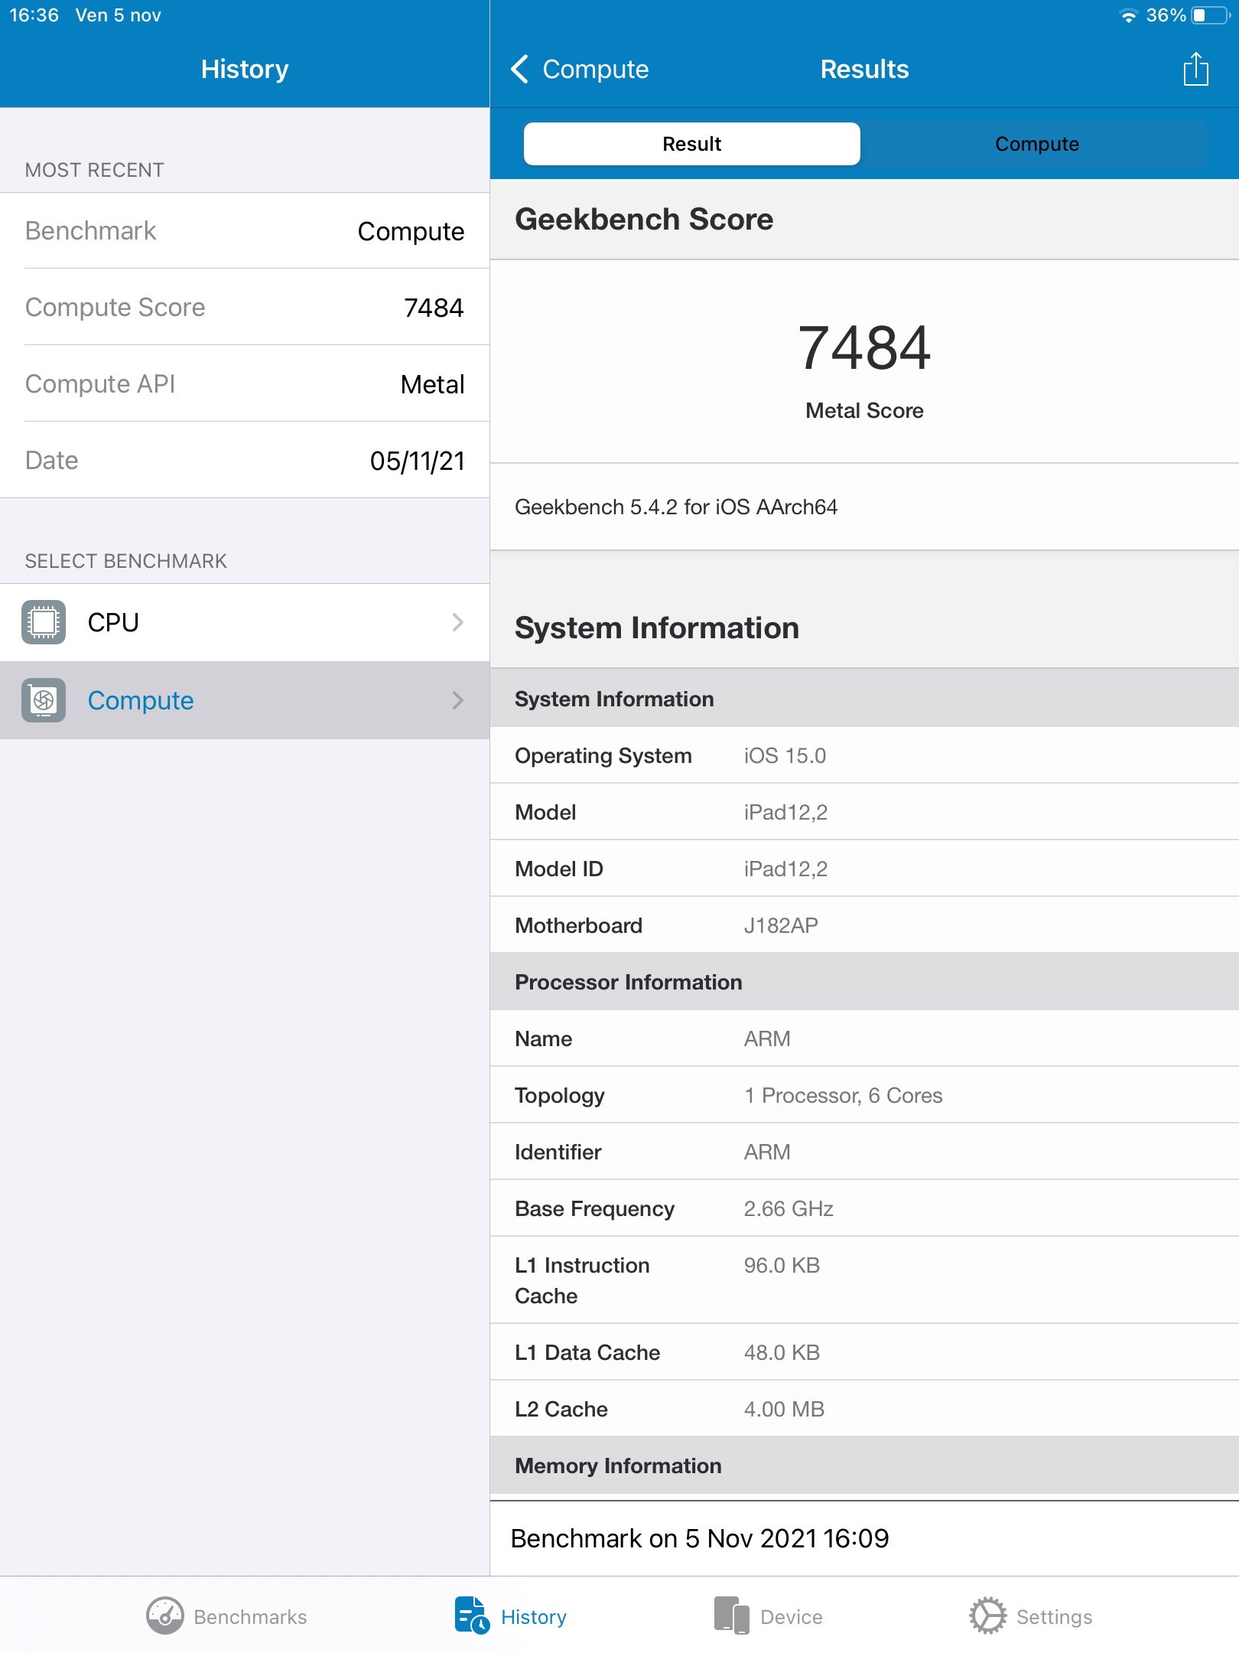Tap the Settings tab label
This screenshot has width=1239, height=1653.
click(1054, 1617)
